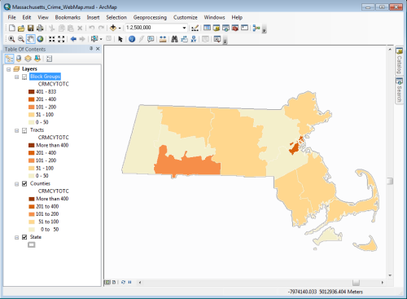Pause map drawing
The image size is (407, 299).
click(x=129, y=282)
